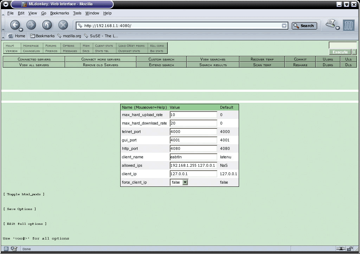The width and height of the screenshot is (360, 254).
Task: Click the Help! button in MLdonkey menu
Action: pyautogui.click(x=12, y=45)
